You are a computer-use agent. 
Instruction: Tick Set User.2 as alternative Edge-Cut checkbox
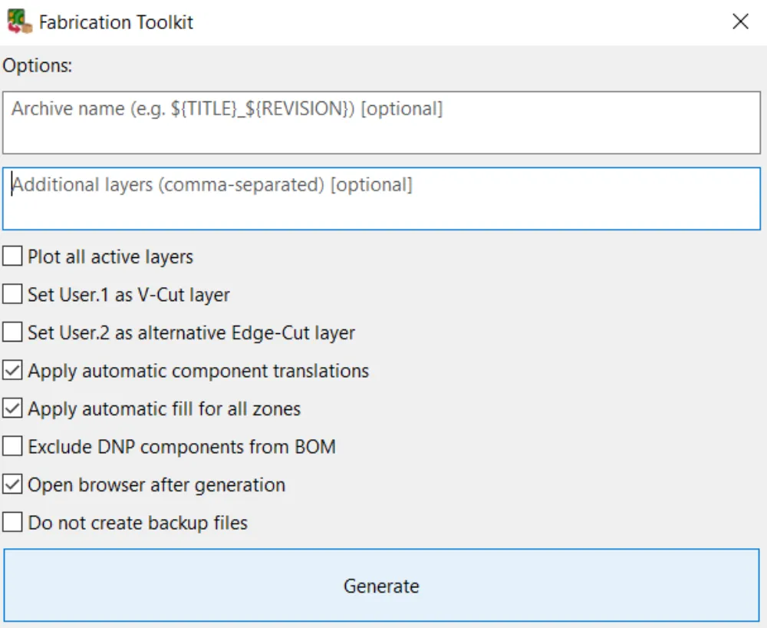coord(12,333)
